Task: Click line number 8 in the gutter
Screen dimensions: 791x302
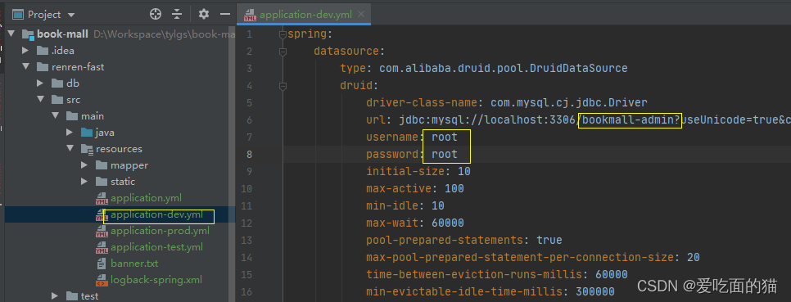Action: point(249,155)
